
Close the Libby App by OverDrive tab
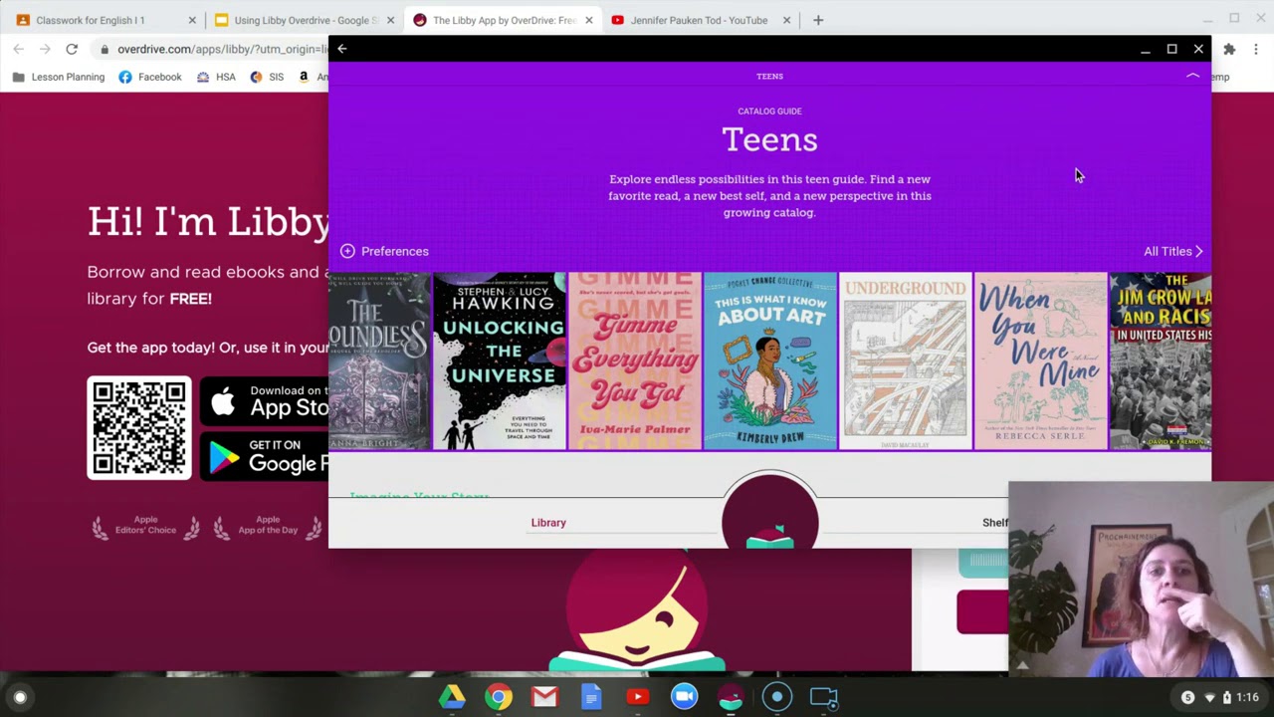(589, 20)
